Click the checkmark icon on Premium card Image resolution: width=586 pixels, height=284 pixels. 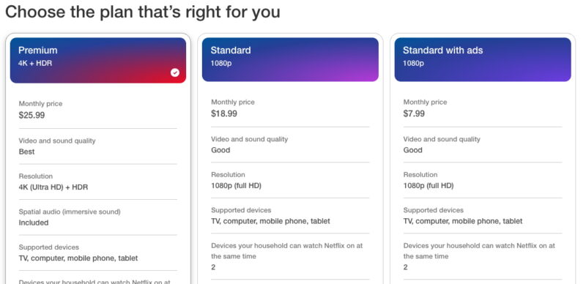[x=175, y=72]
